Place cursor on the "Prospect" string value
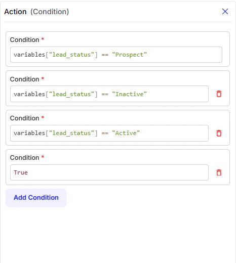This screenshot has height=263, width=236. (x=130, y=55)
